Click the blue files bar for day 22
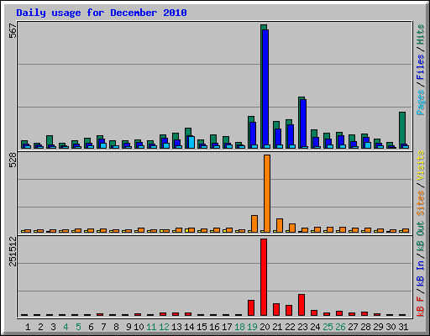Screen dimensions: 430x336 291,134
